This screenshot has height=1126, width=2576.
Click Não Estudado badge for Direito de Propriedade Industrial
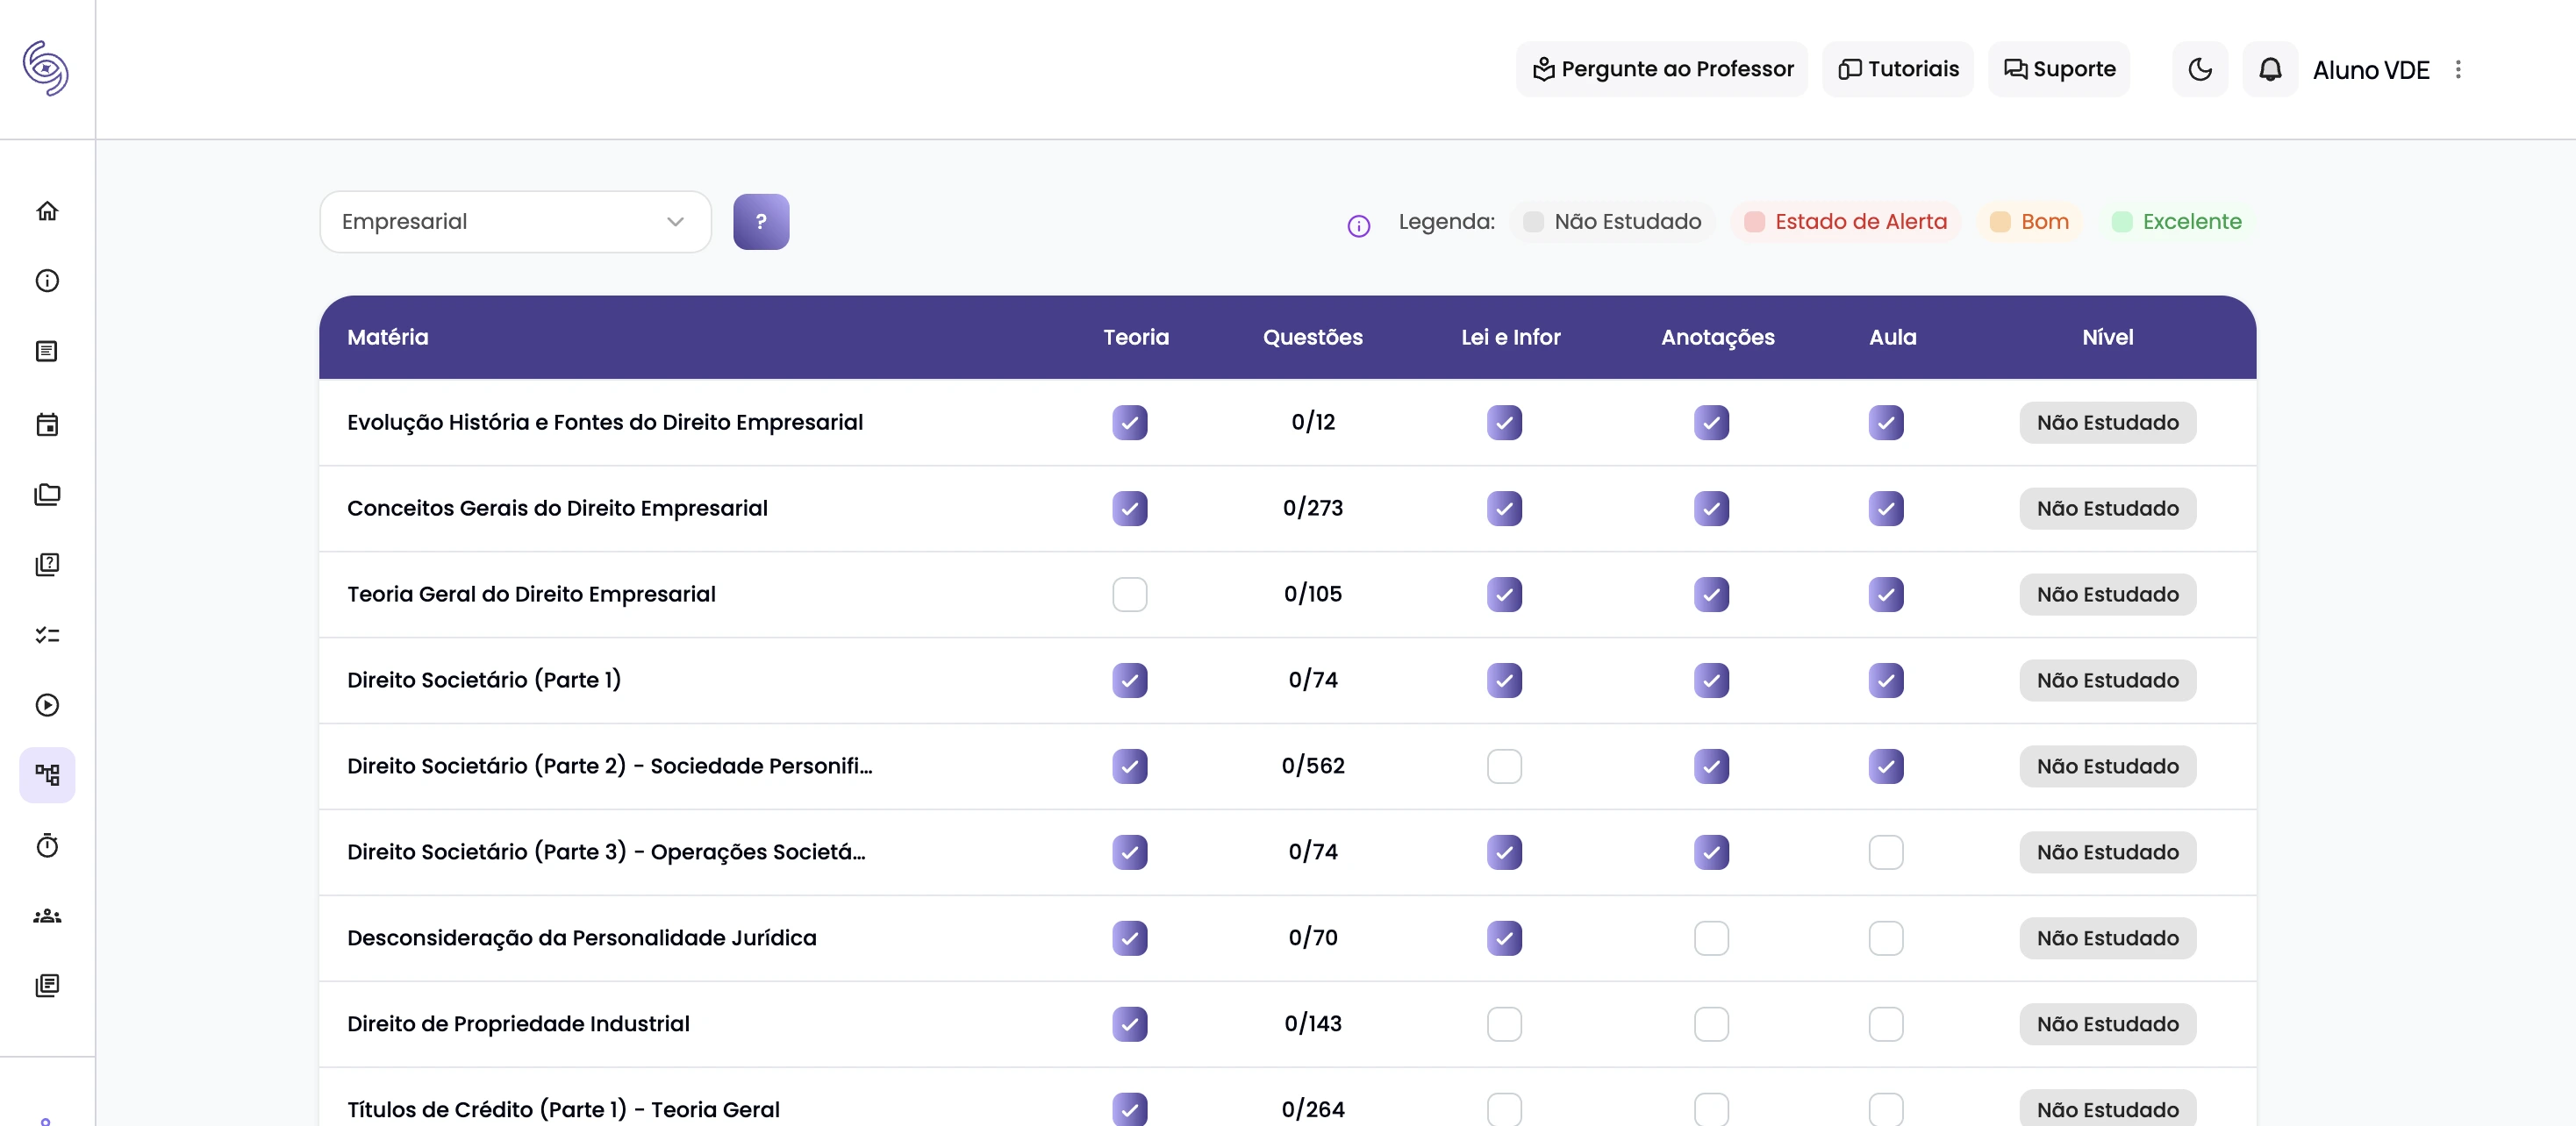[x=2107, y=1024]
